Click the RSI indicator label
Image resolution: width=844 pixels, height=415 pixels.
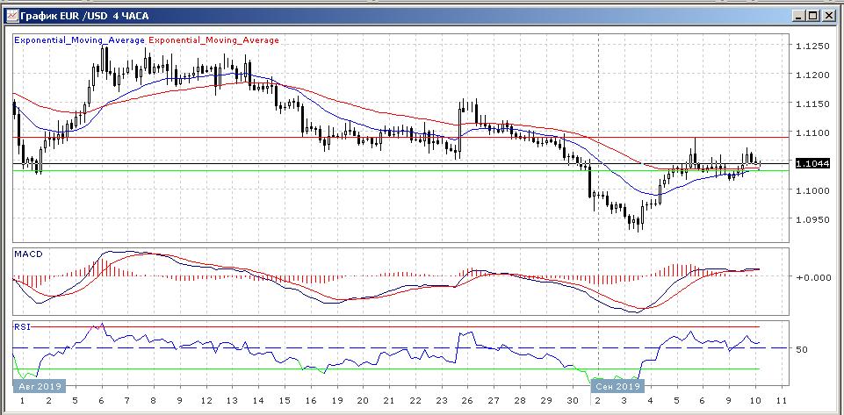click(23, 326)
